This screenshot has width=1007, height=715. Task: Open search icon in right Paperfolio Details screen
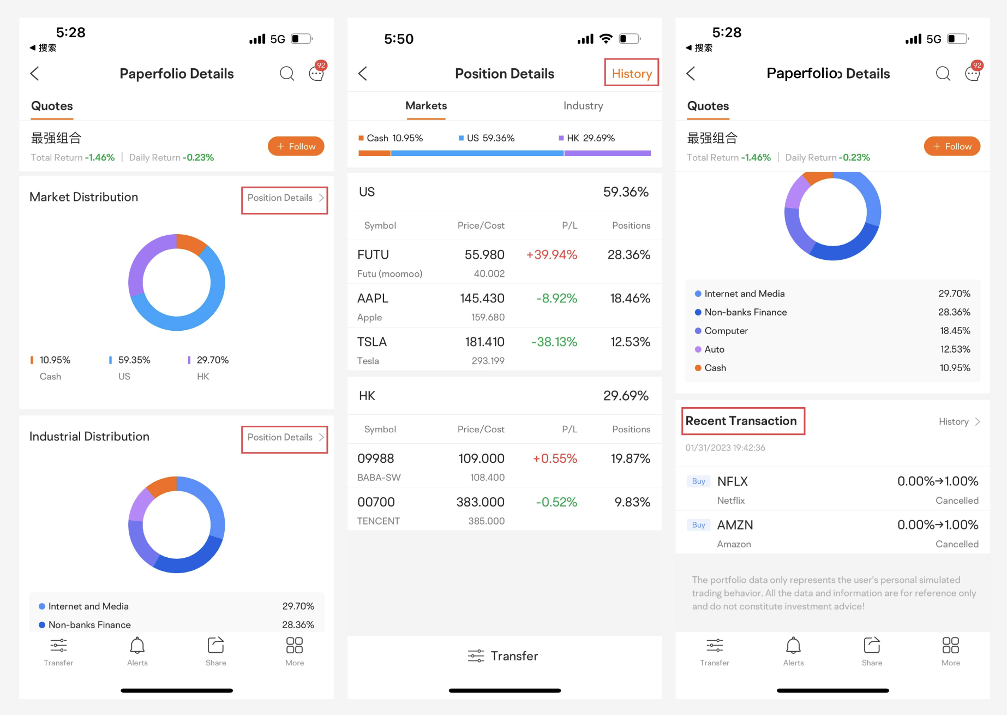pyautogui.click(x=943, y=74)
